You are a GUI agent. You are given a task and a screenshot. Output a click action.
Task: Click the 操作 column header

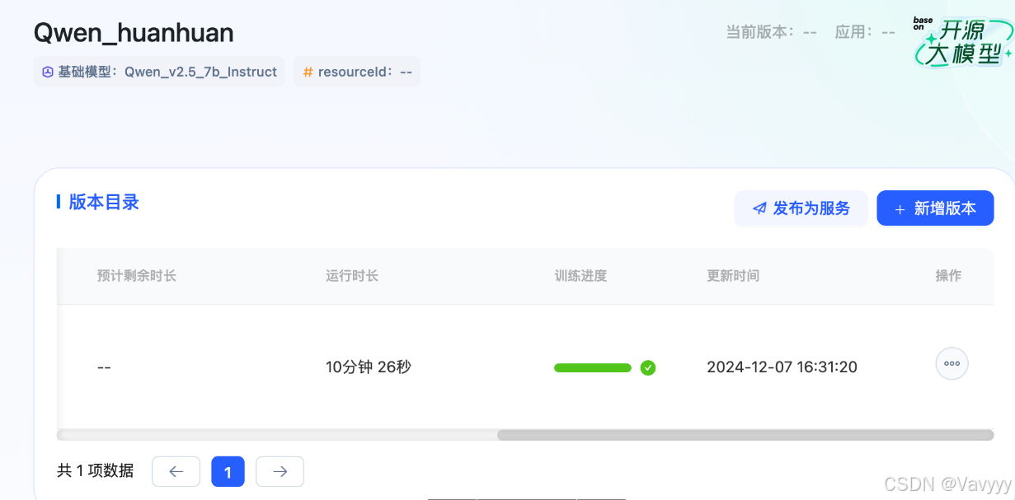pyautogui.click(x=948, y=276)
